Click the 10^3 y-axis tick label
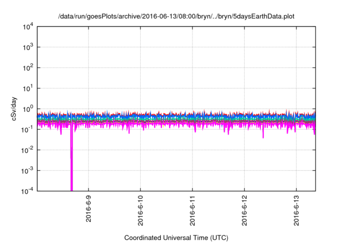This screenshot has height=243, width=348. [28, 47]
